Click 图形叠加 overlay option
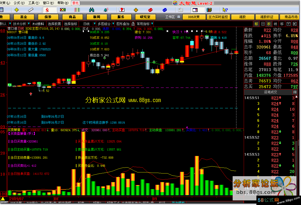 point(123,24)
